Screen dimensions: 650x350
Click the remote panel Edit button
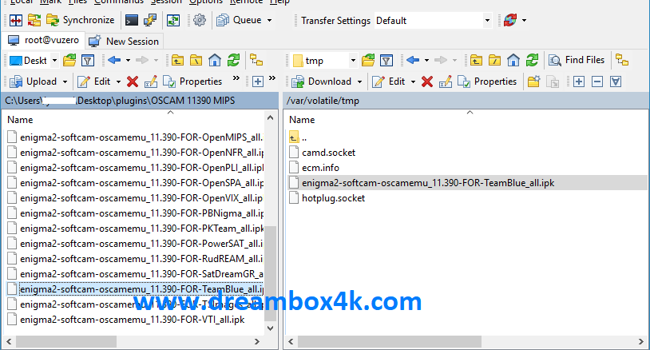pyautogui.click(x=388, y=82)
